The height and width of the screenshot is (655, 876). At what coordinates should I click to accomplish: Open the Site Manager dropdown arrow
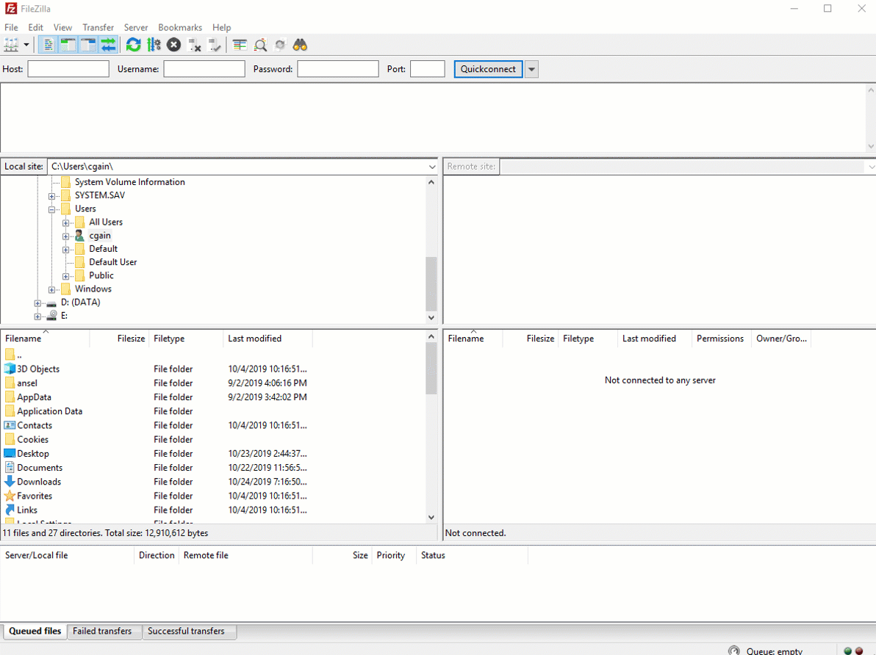coord(26,45)
